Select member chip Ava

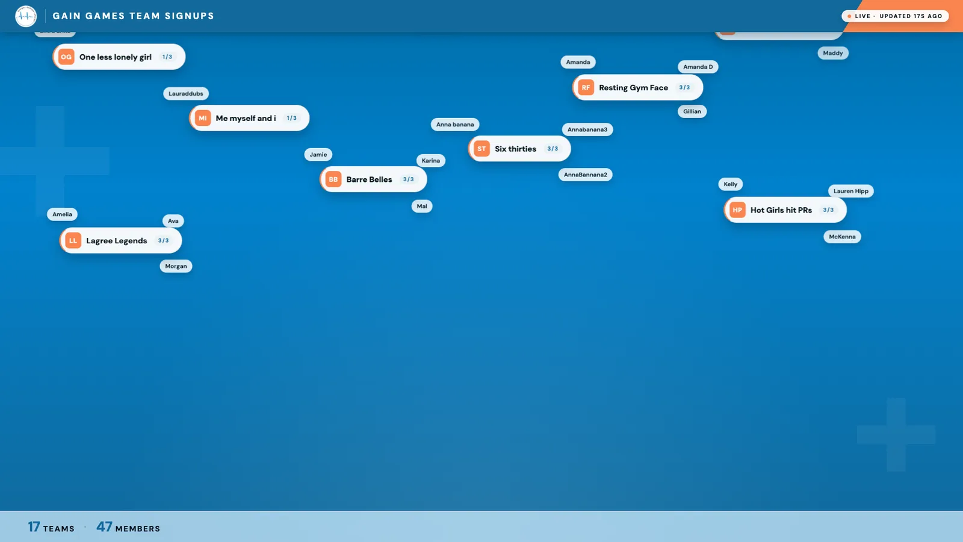[x=173, y=221]
